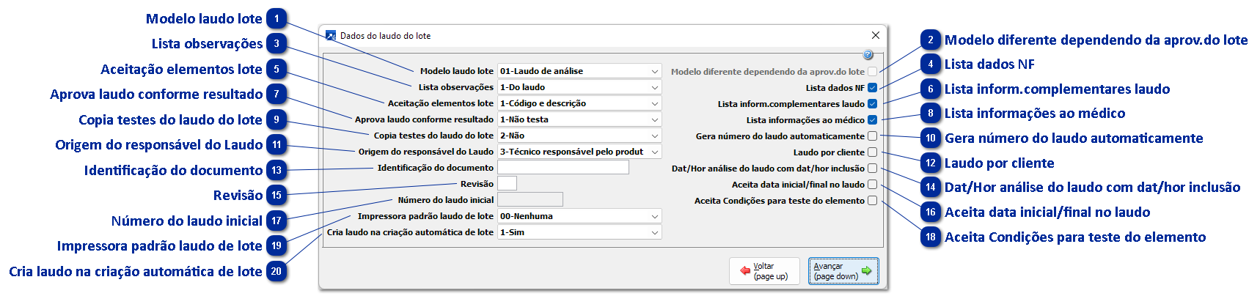
Task: Click numbered callout badge 10
Action: [x=931, y=138]
